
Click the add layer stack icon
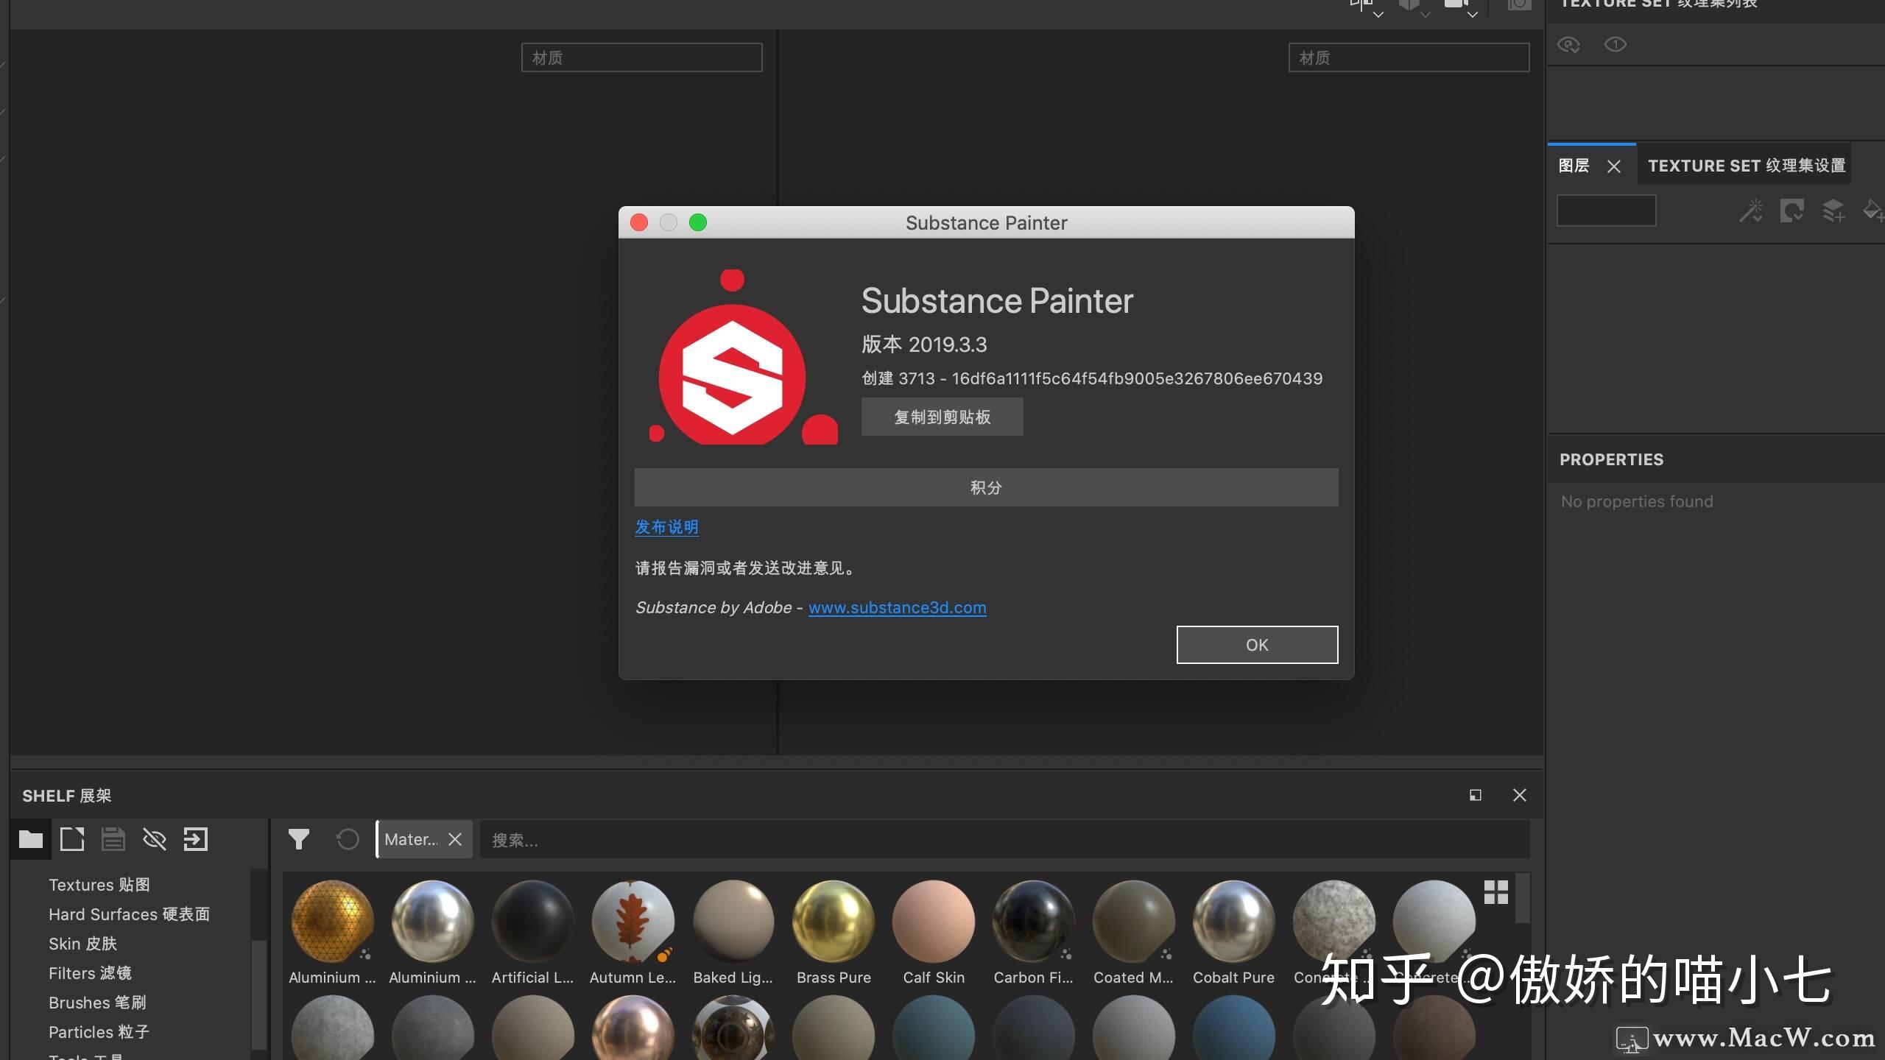coord(1833,211)
